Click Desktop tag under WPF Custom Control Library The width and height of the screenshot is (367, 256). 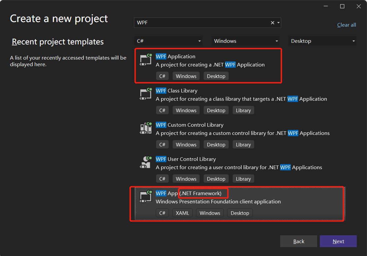[216, 145]
